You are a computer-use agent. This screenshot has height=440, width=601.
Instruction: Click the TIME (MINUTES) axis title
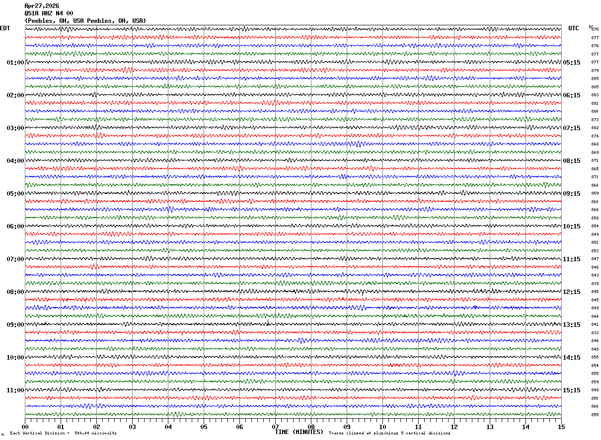pos(299,432)
